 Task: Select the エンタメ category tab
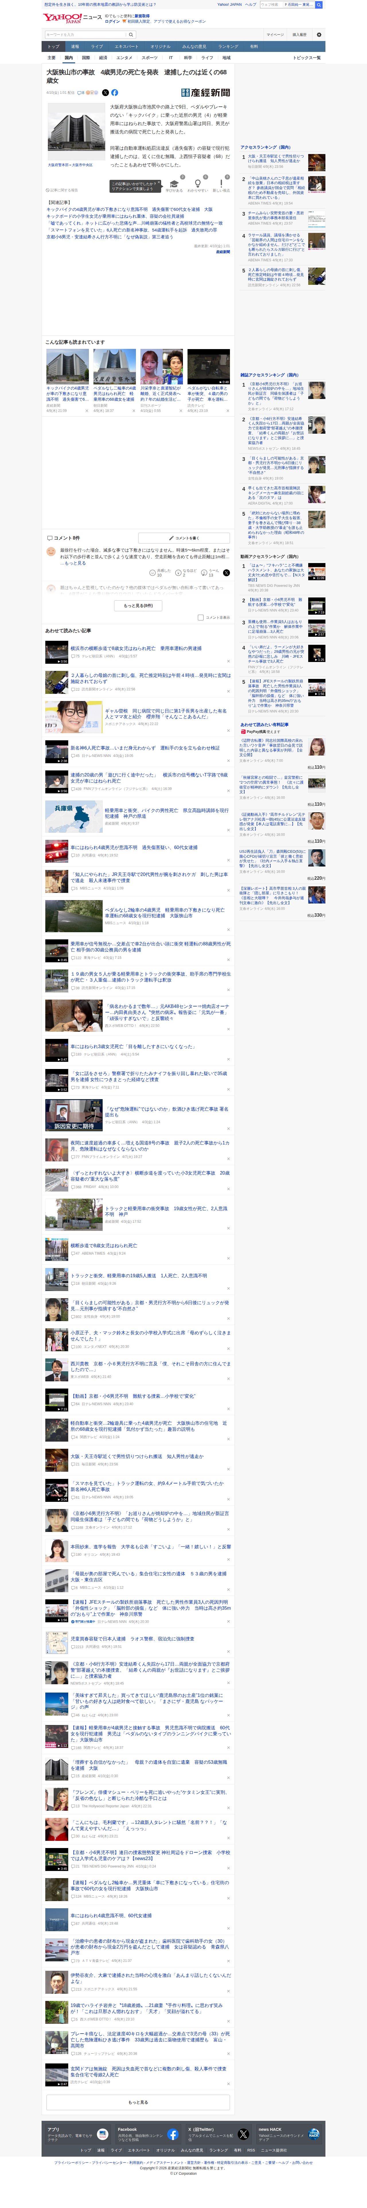(124, 57)
